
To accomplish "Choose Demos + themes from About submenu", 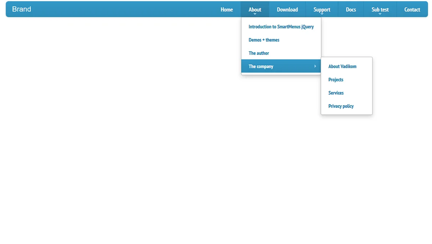I will pyautogui.click(x=264, y=40).
